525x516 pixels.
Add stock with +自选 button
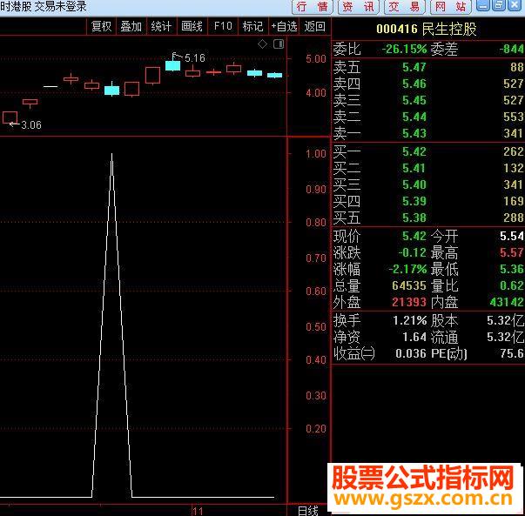coord(284,26)
